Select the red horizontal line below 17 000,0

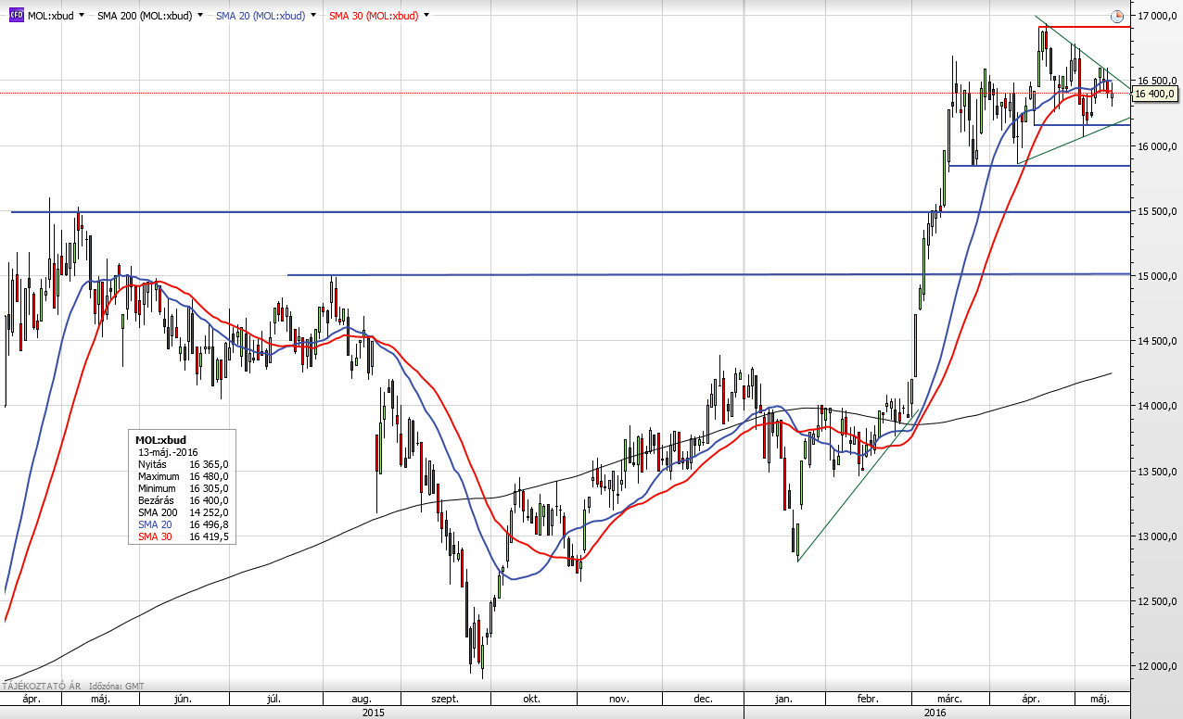click(x=1085, y=27)
